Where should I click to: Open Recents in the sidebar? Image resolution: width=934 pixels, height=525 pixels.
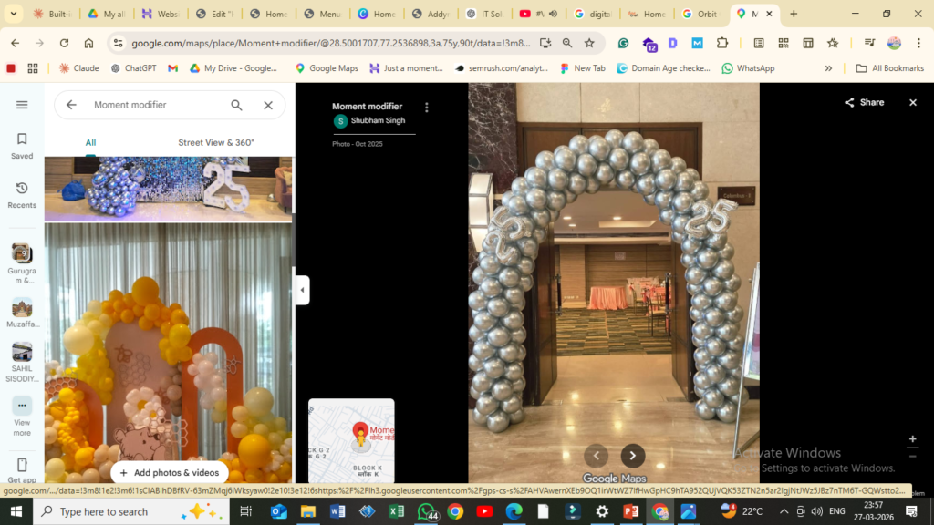point(22,194)
